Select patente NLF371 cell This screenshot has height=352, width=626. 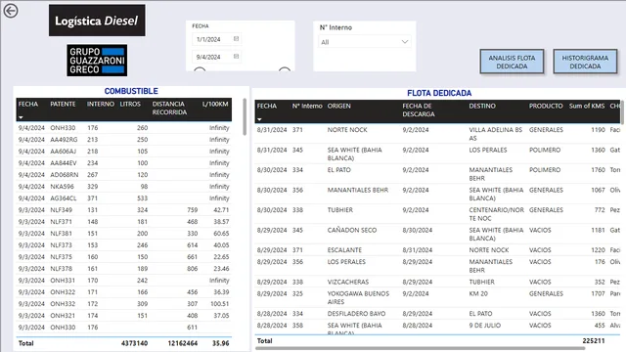(x=61, y=222)
